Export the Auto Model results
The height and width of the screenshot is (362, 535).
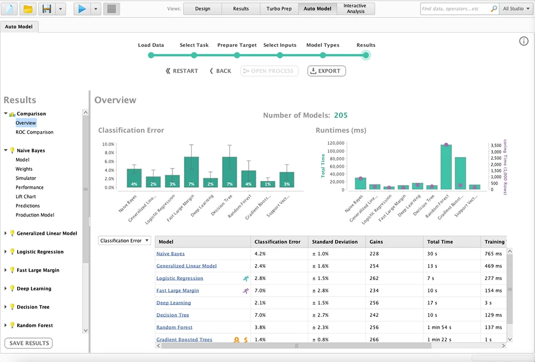(326, 70)
